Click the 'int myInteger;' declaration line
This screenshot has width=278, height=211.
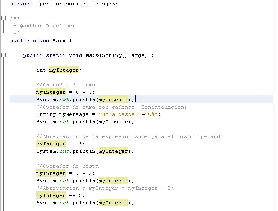(x=59, y=70)
